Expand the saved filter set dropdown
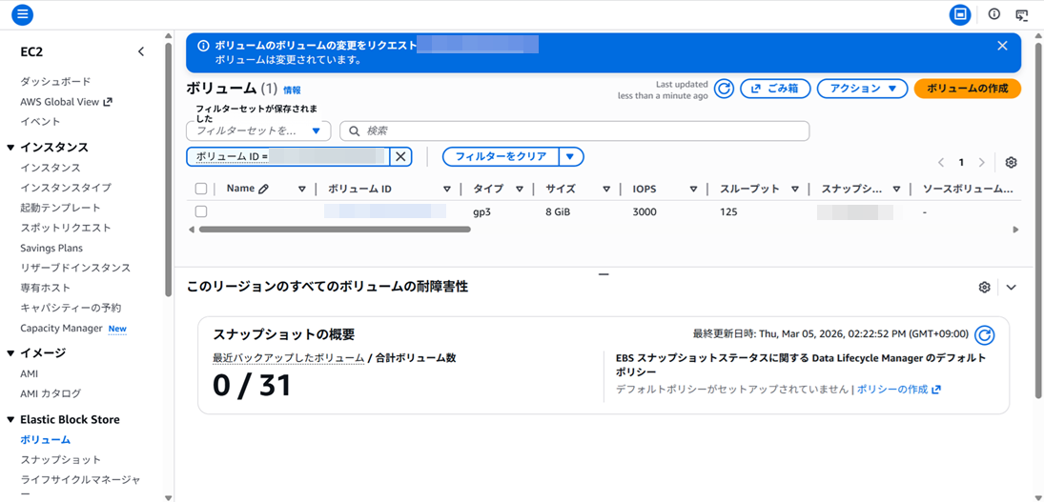The height and width of the screenshot is (502, 1044). click(258, 131)
